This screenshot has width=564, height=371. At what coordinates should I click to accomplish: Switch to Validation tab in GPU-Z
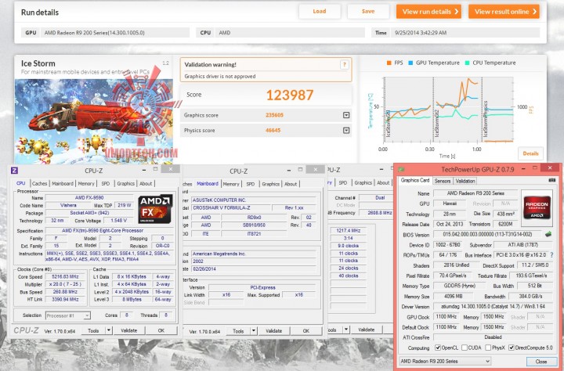point(465,181)
